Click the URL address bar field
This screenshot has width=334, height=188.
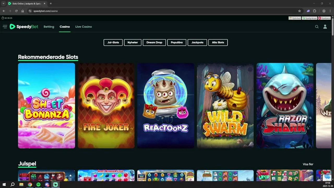[x=164, y=11]
